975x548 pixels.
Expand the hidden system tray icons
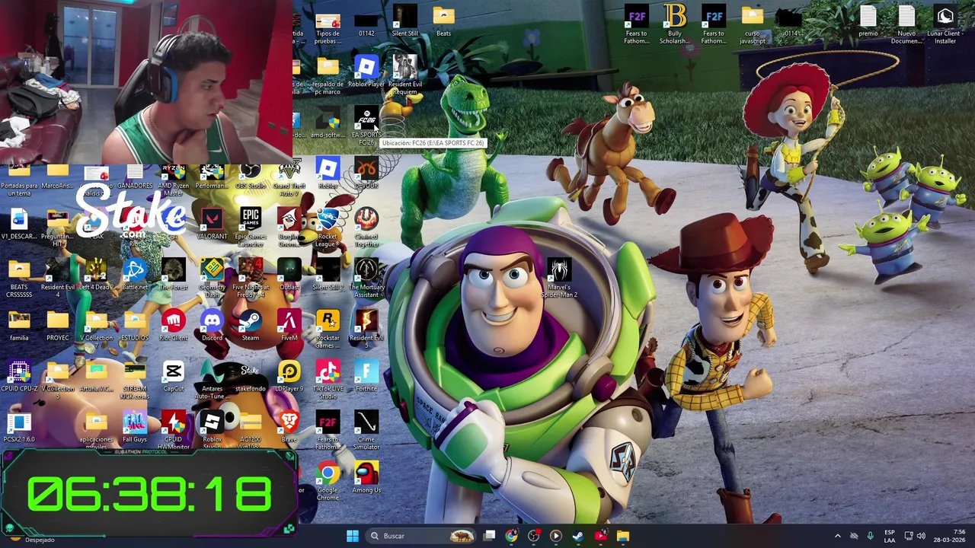coord(837,536)
